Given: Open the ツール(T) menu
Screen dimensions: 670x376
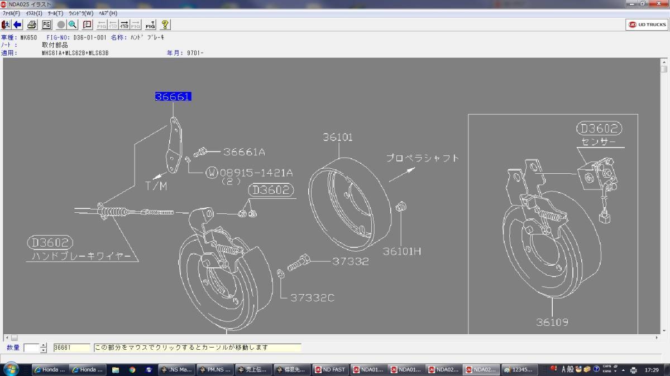Looking at the screenshot, I should pyautogui.click(x=55, y=13).
